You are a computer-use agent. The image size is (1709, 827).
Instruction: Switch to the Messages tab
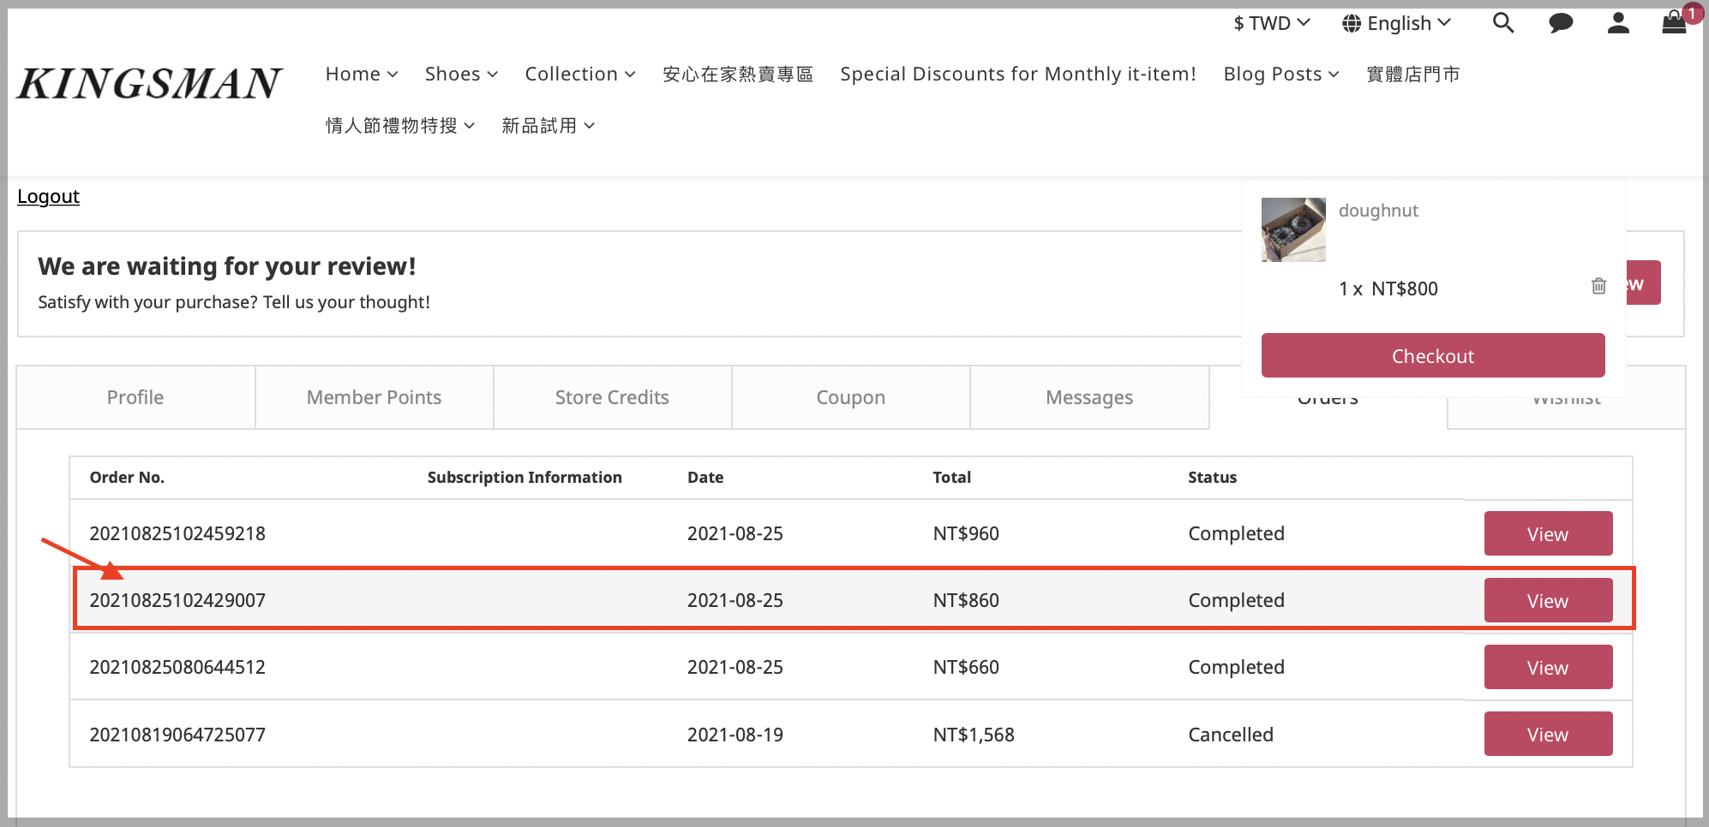1089,397
